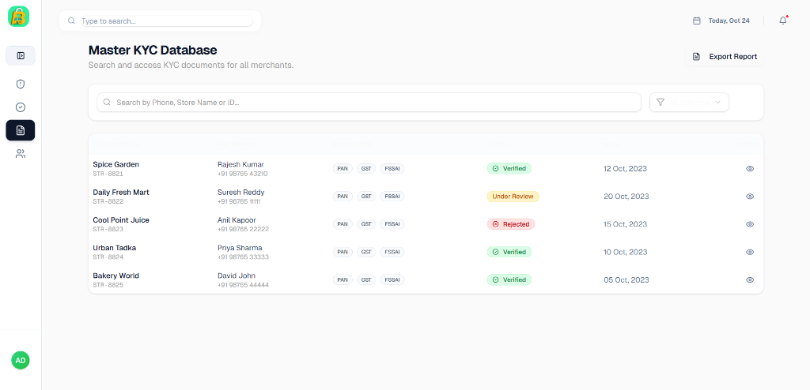Click the green shopping bag app logo
Screen dimensions: 810x390
tap(18, 16)
